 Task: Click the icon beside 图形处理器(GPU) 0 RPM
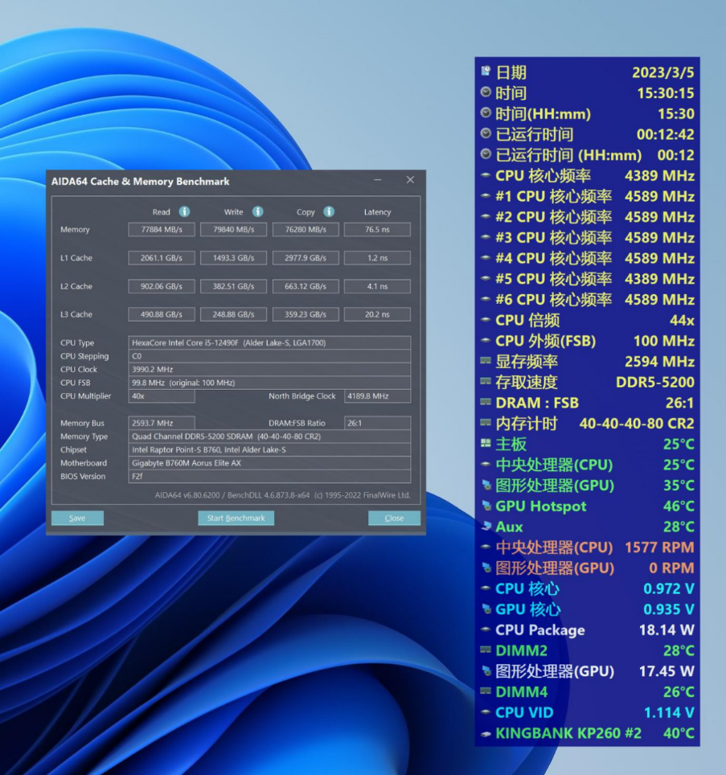[x=486, y=568]
